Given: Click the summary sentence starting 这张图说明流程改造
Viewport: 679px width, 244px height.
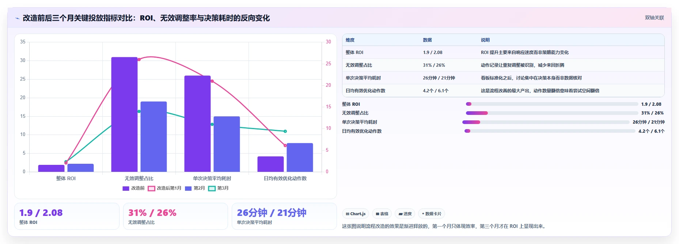Looking at the screenshot, I should pos(444,226).
